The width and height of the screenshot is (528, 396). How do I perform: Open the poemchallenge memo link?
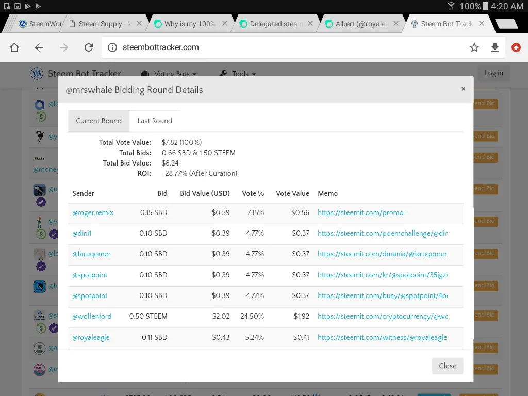tap(383, 234)
